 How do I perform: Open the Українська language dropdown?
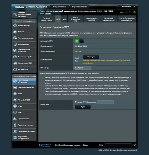pyautogui.click(x=127, y=7)
